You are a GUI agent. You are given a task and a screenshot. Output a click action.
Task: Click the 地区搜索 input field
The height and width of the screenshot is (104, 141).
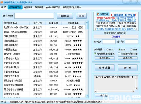pos(34,16)
